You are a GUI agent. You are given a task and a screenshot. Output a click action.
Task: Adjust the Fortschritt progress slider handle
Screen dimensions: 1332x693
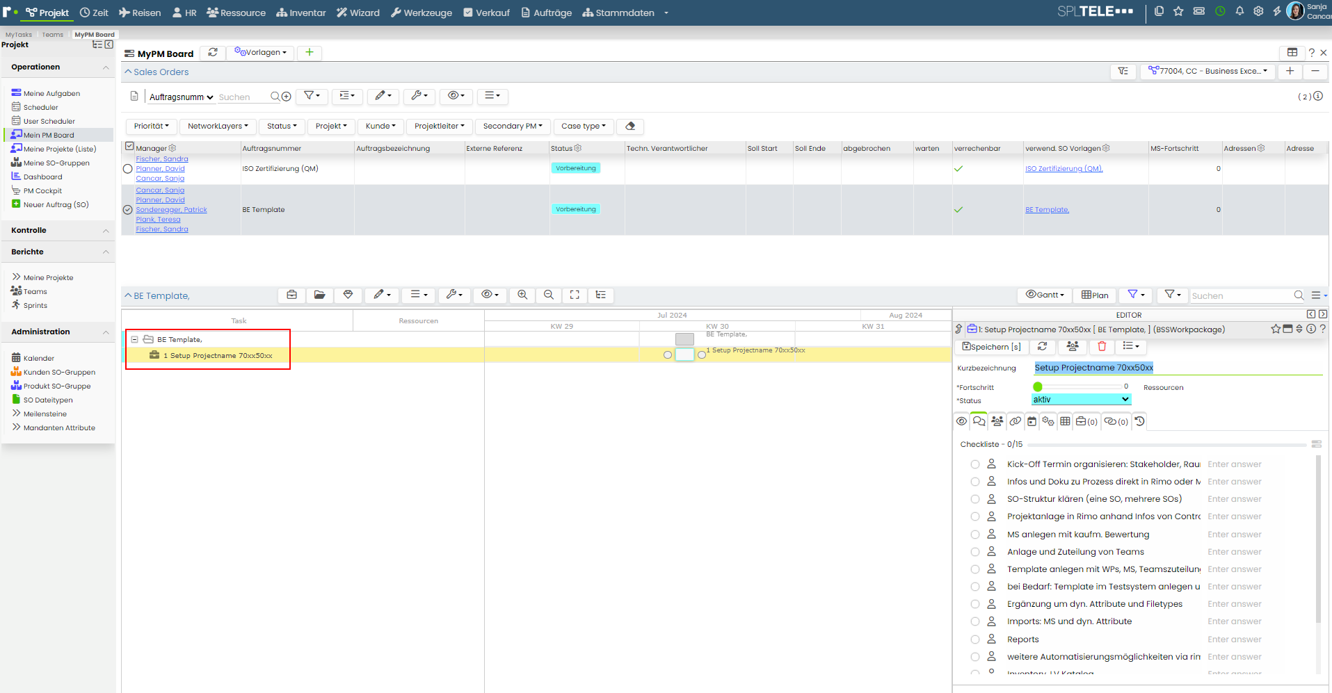click(x=1038, y=386)
